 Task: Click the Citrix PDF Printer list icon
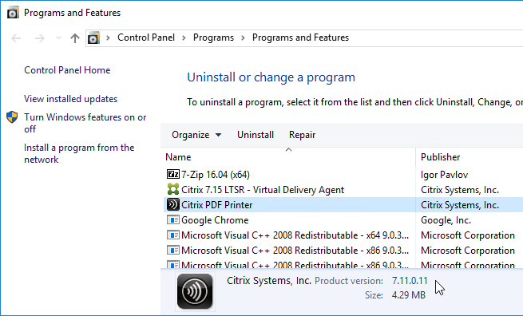tap(172, 204)
